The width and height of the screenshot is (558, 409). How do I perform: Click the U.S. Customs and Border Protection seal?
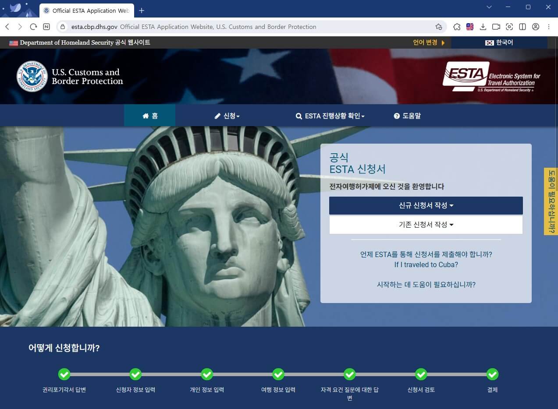point(31,76)
